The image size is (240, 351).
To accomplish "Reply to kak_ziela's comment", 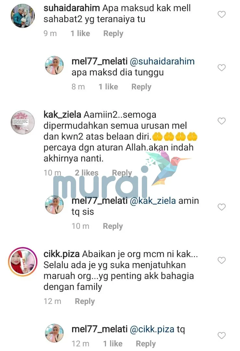I will [122, 173].
